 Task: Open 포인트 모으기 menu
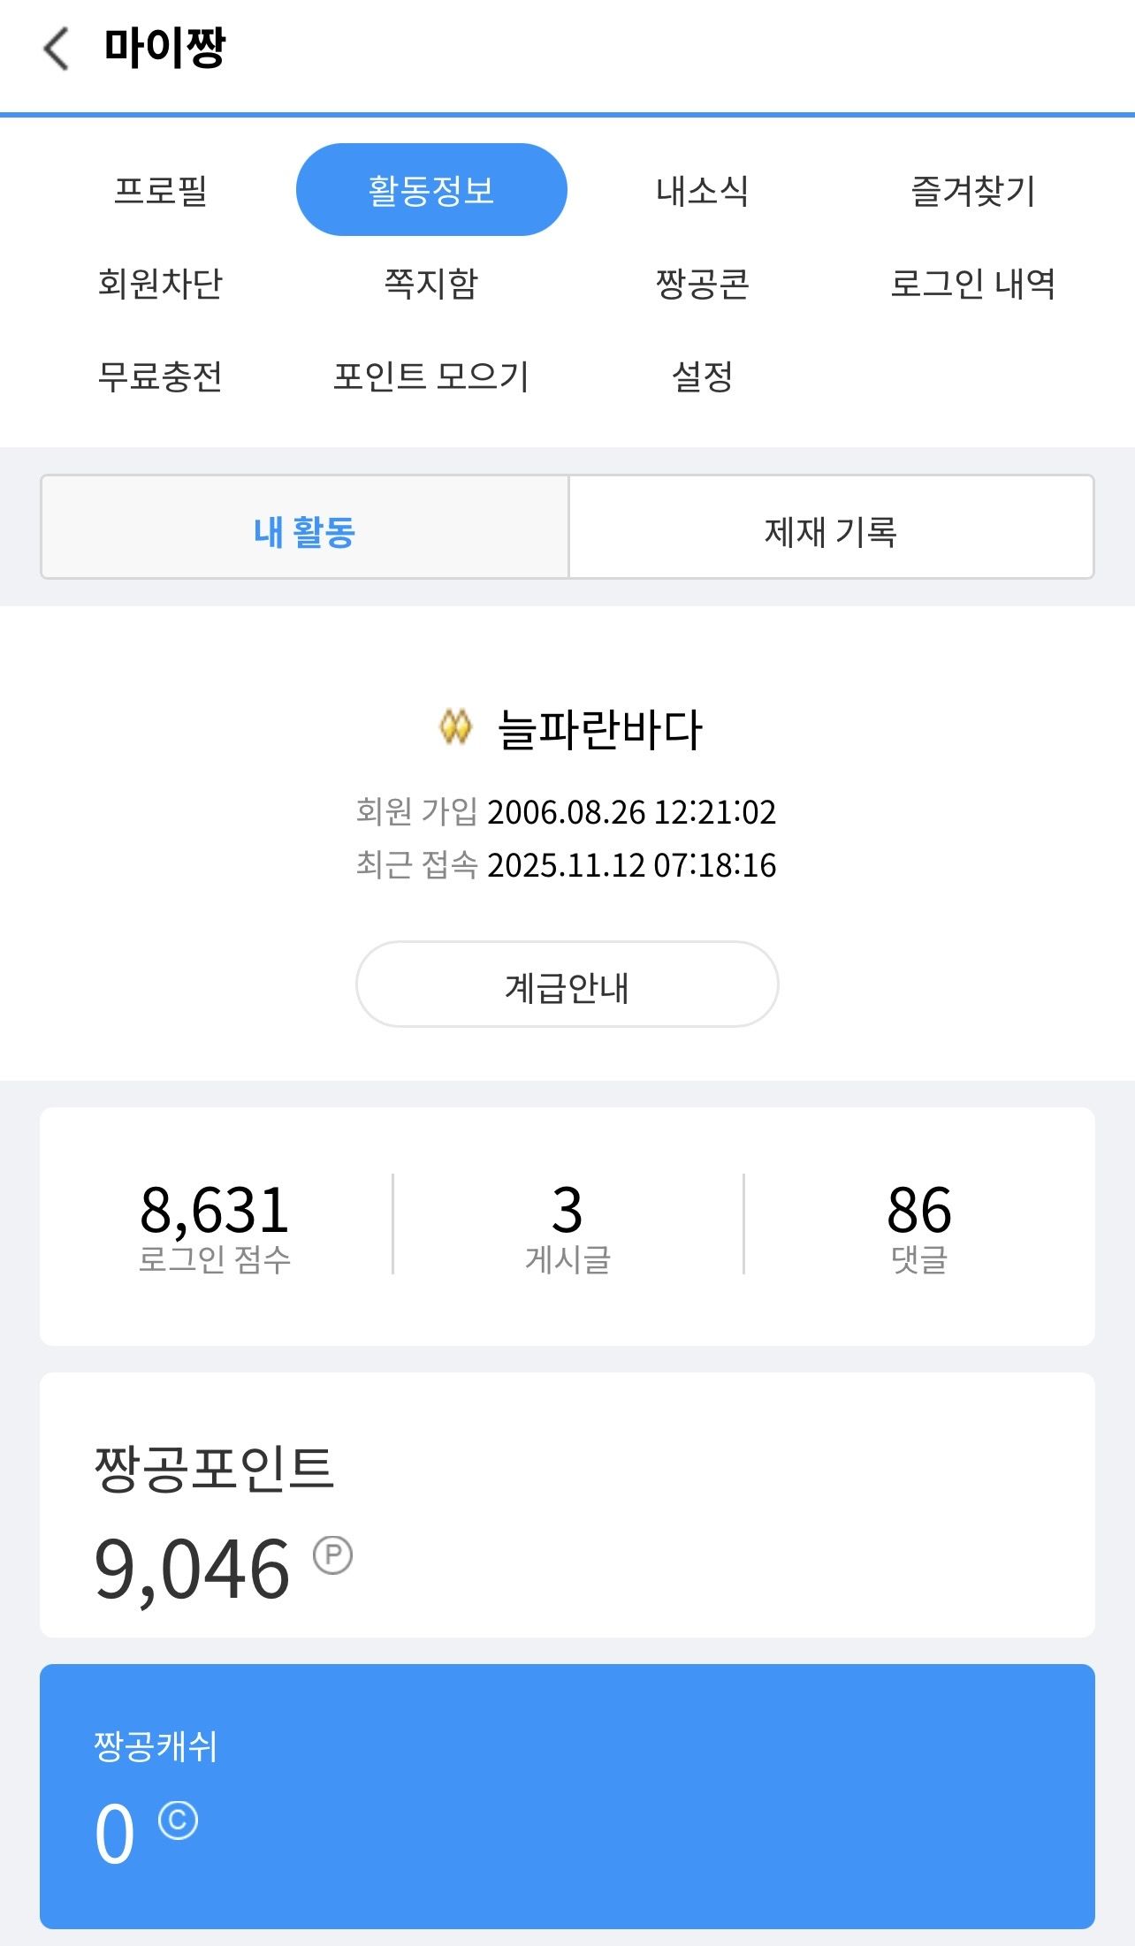(x=430, y=376)
